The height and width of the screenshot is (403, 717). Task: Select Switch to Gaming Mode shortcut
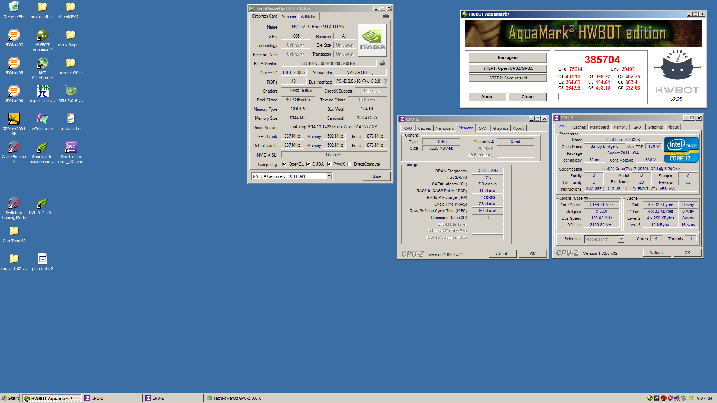[14, 208]
